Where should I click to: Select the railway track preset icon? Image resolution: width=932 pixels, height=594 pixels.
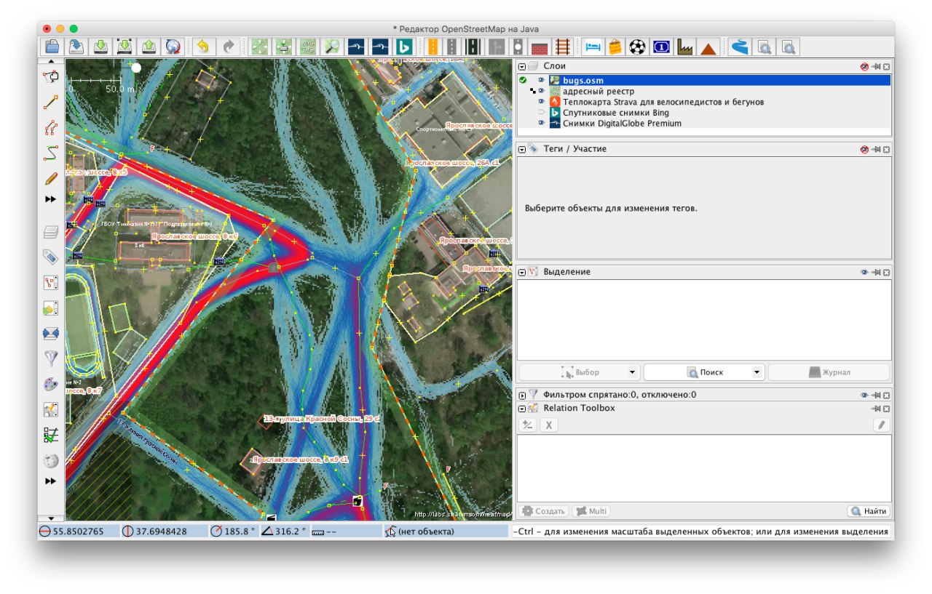click(x=562, y=47)
